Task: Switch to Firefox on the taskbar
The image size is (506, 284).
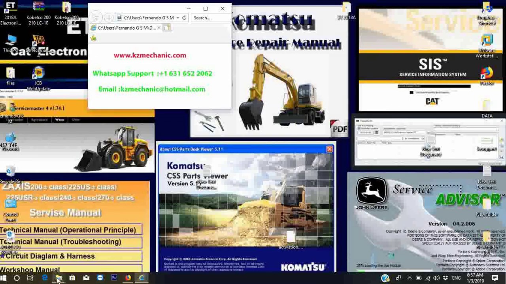Action: (x=128, y=278)
